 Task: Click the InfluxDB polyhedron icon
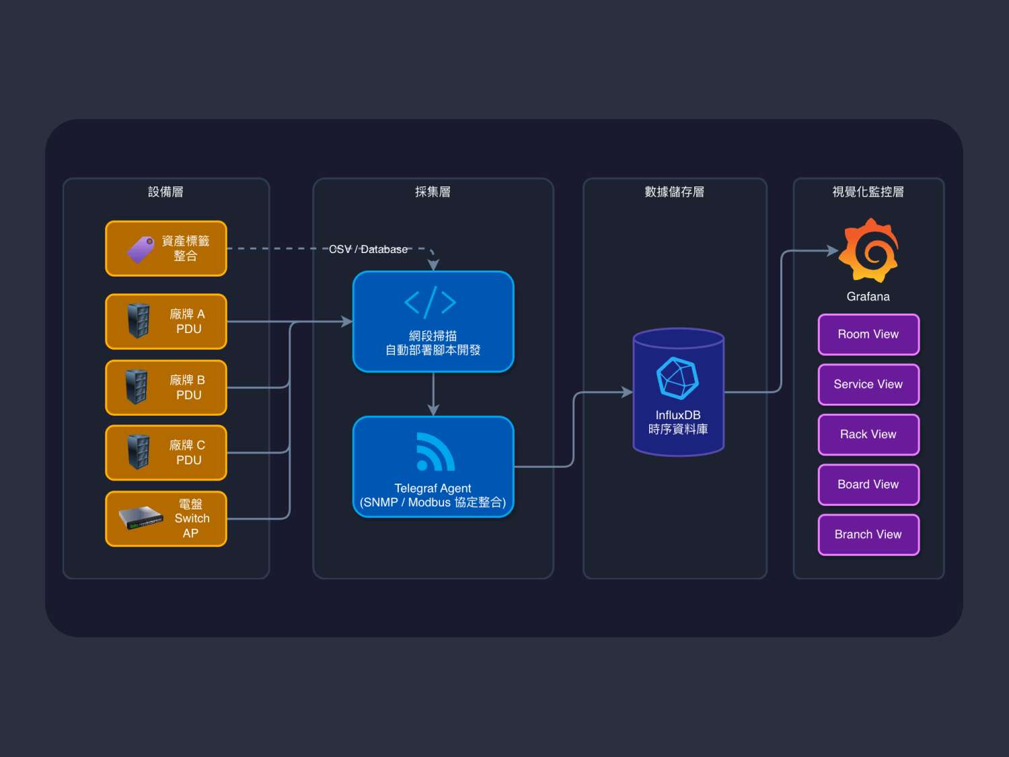pyautogui.click(x=677, y=378)
